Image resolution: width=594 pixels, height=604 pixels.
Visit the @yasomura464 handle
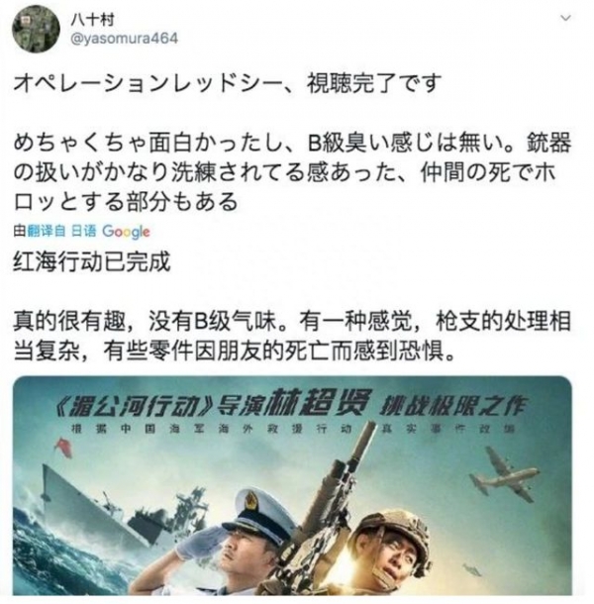point(124,39)
